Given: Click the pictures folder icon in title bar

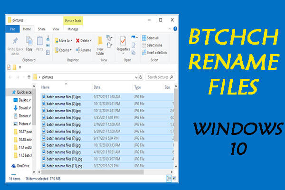Looking at the screenshot, I should tap(9, 20).
